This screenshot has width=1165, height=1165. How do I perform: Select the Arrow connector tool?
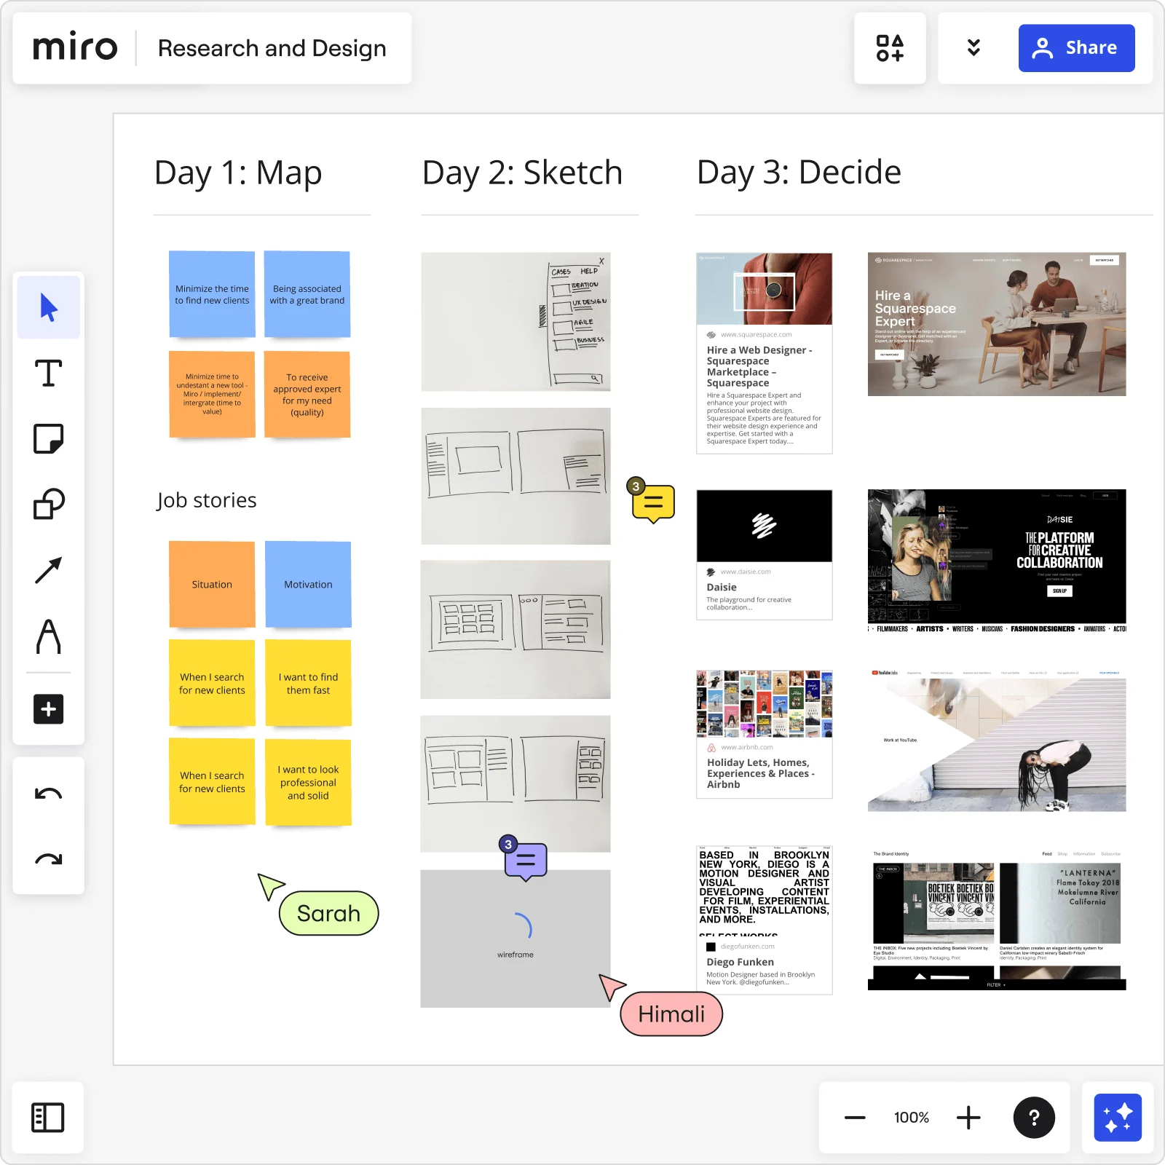coord(49,570)
